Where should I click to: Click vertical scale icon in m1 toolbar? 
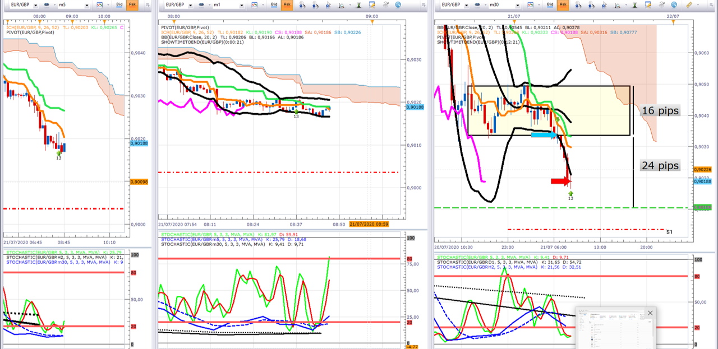coord(359,4)
